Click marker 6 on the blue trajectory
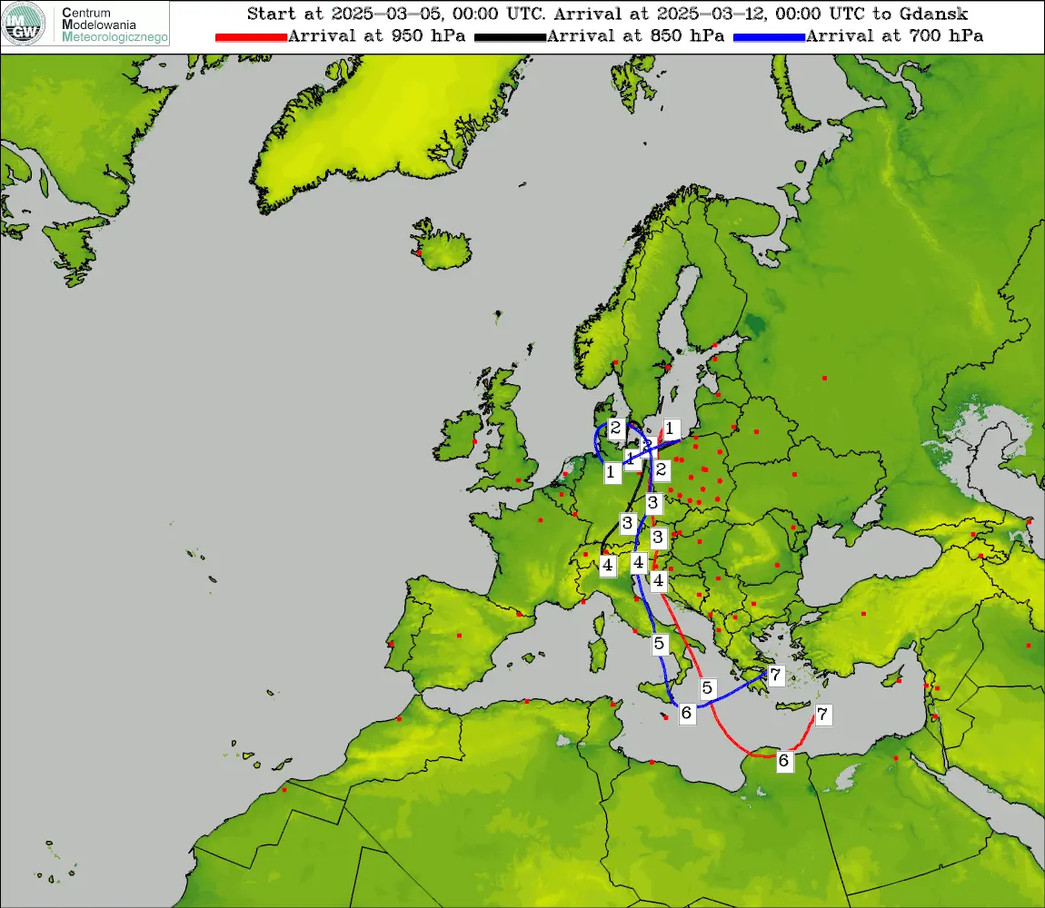 point(687,714)
